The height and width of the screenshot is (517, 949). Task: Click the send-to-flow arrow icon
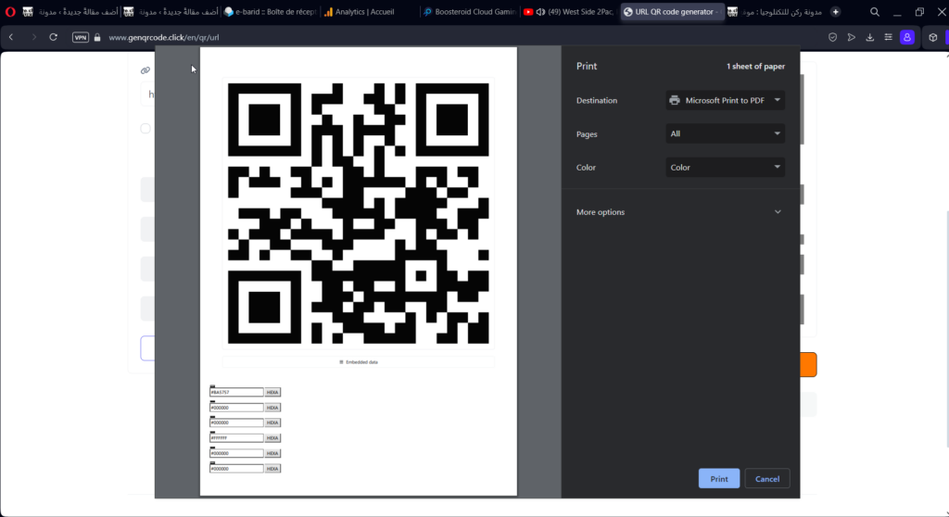pos(852,38)
